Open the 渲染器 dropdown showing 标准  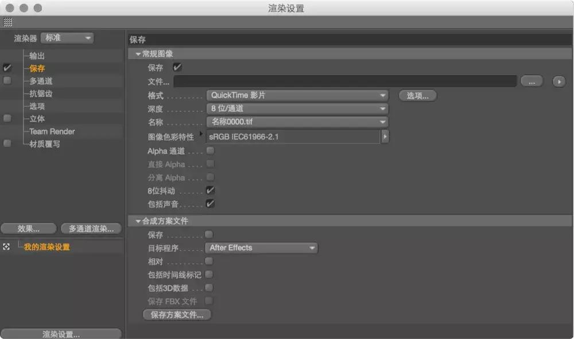click(x=67, y=37)
